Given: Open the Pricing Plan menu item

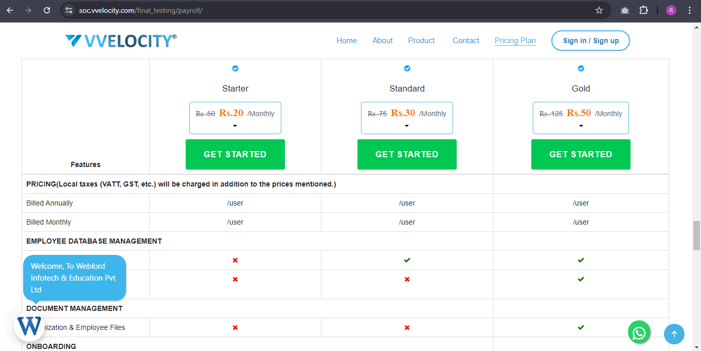Looking at the screenshot, I should (x=515, y=41).
